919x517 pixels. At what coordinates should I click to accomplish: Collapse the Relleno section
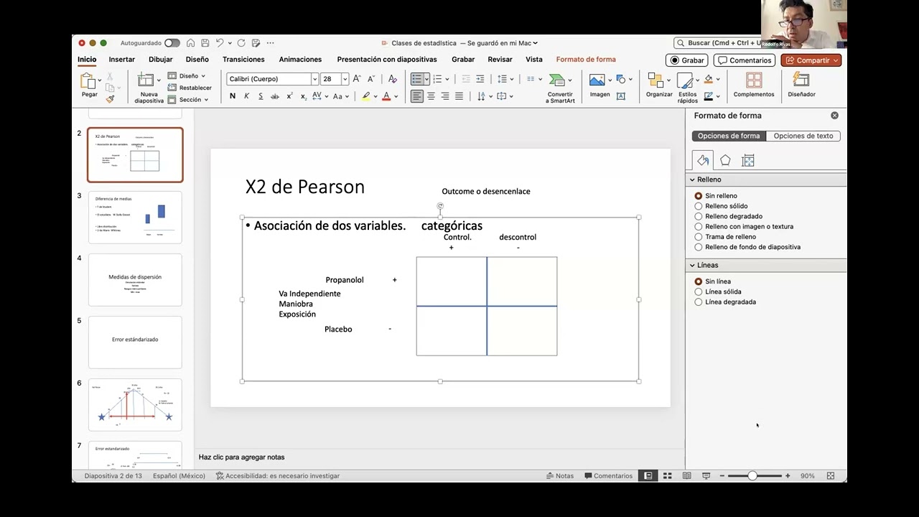(x=693, y=180)
